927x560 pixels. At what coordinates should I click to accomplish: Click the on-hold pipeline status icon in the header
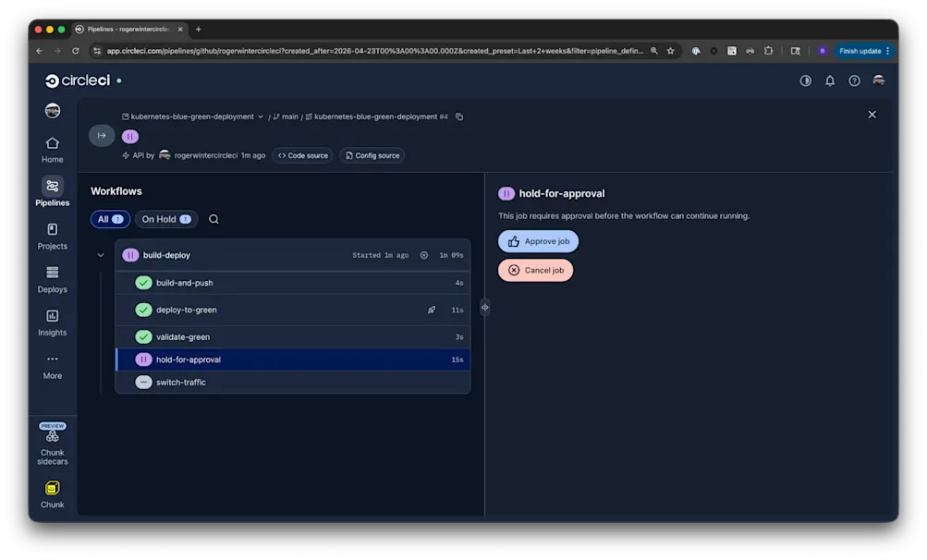point(130,137)
